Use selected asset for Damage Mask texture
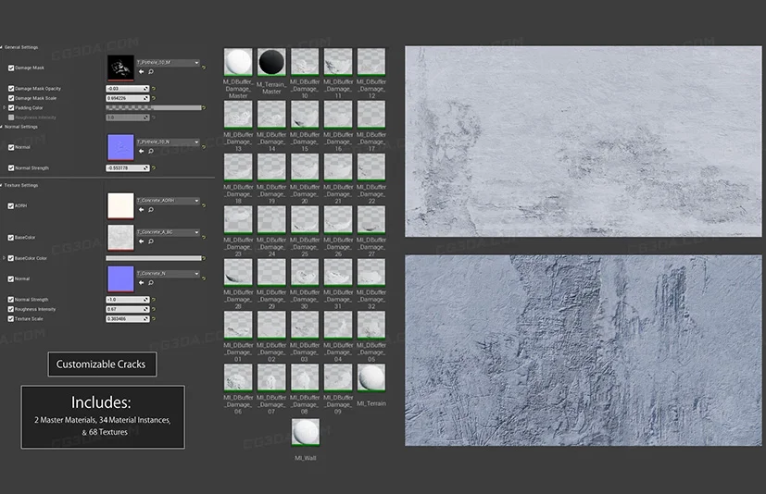The image size is (766, 494). [x=141, y=72]
